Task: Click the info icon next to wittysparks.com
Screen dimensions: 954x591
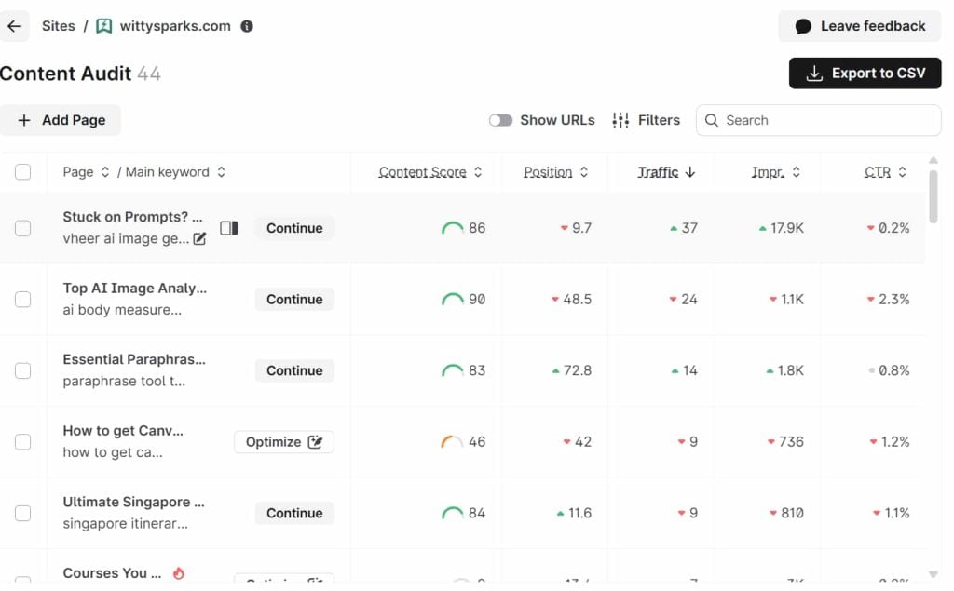Action: [x=247, y=26]
